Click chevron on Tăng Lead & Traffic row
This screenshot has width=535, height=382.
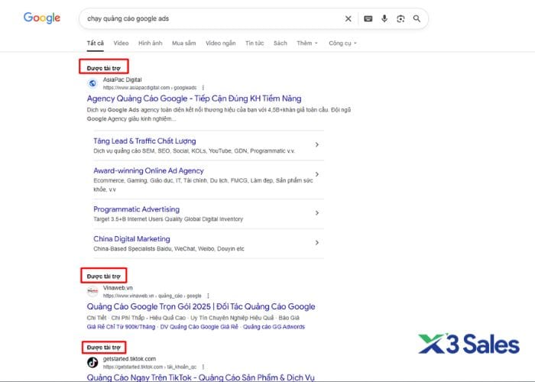(317, 144)
